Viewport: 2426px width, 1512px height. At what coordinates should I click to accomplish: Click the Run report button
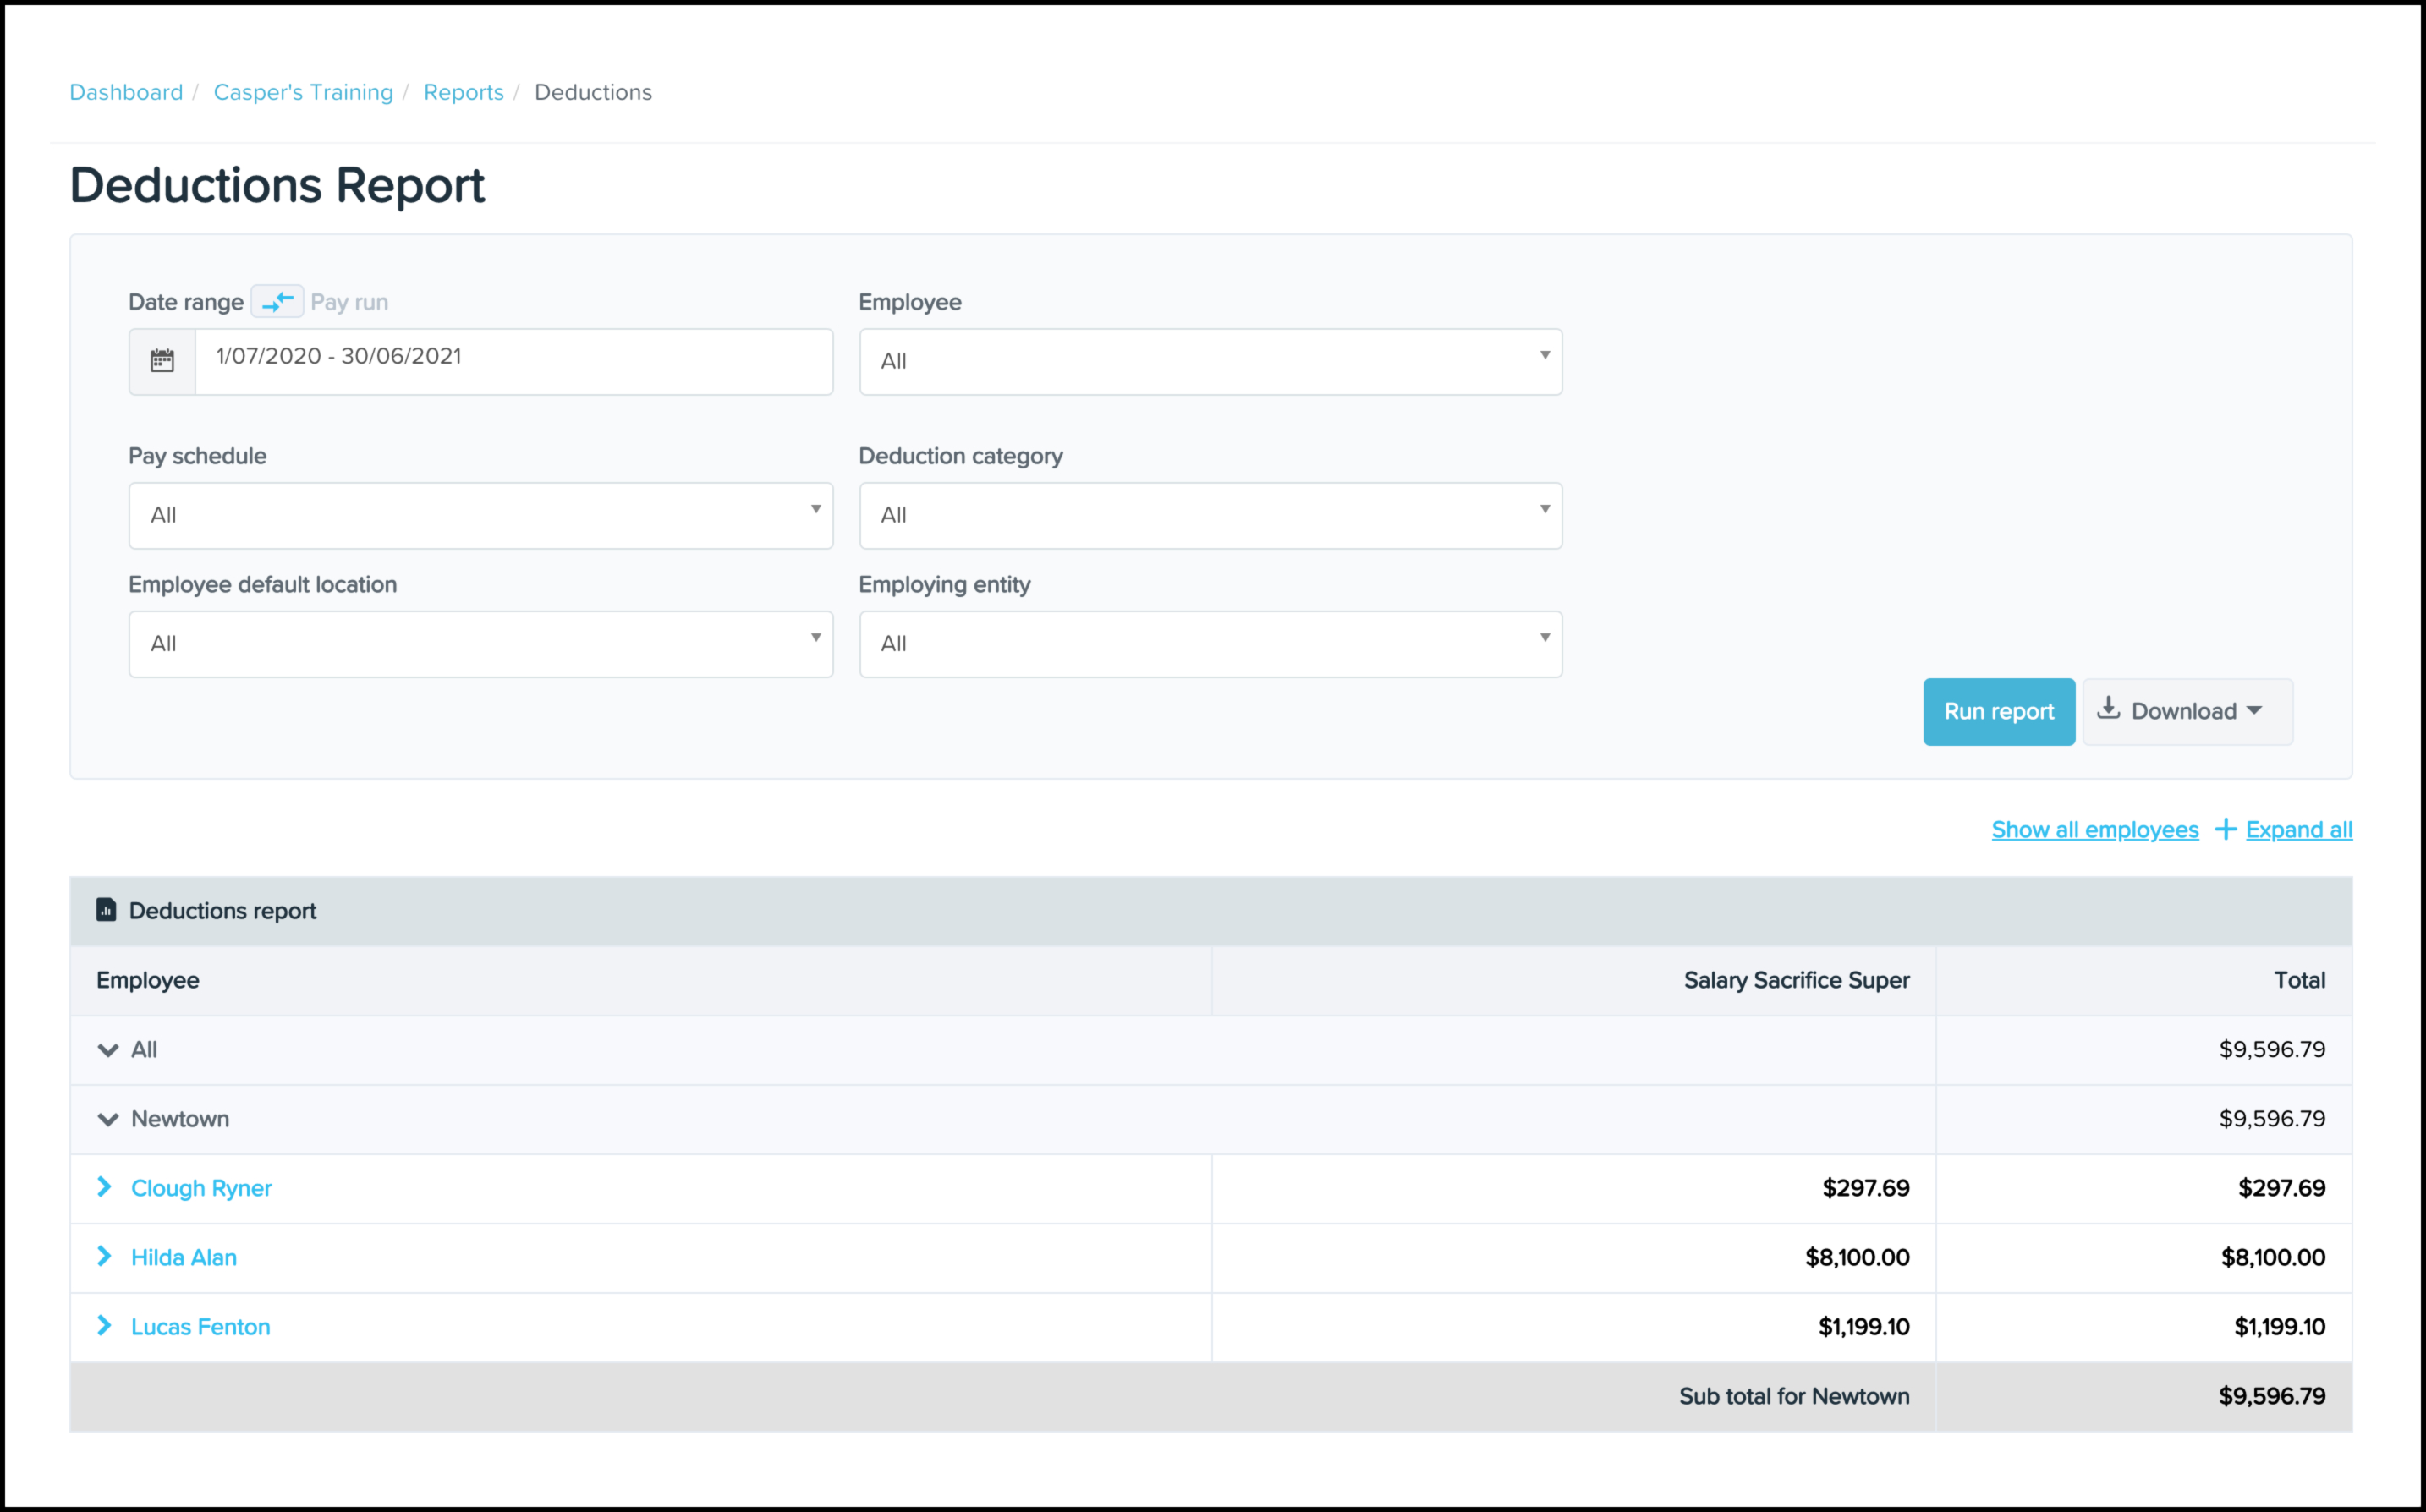coord(1998,711)
